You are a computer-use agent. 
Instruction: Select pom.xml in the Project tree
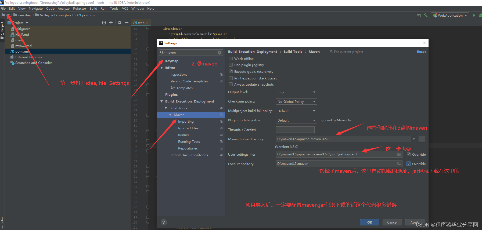[68, 52]
